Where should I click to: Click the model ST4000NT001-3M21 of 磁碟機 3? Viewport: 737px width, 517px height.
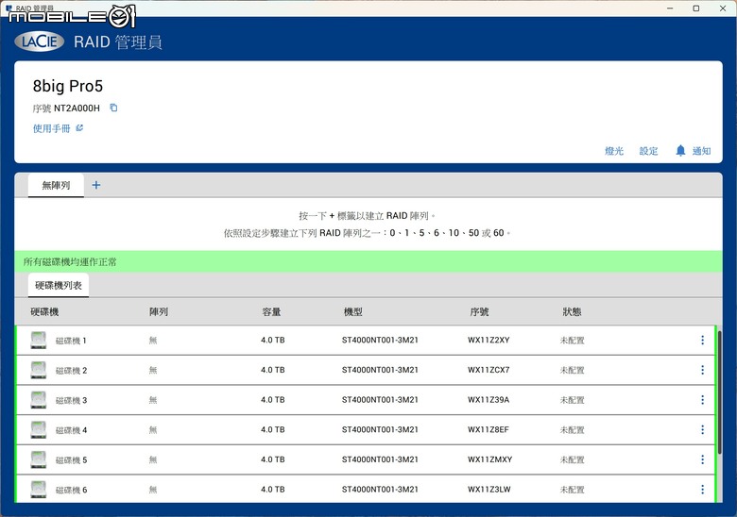380,400
